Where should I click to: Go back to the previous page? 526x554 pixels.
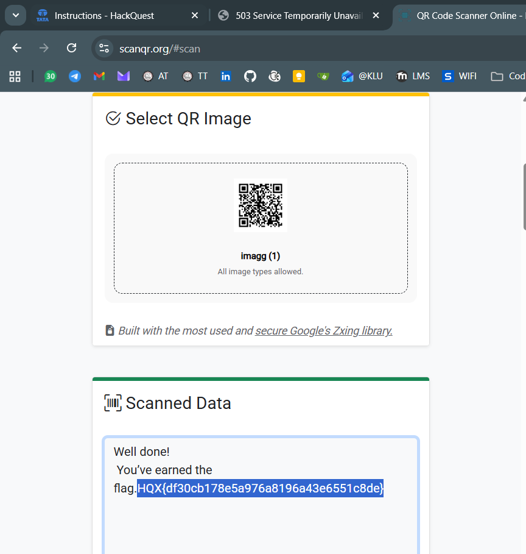[17, 48]
